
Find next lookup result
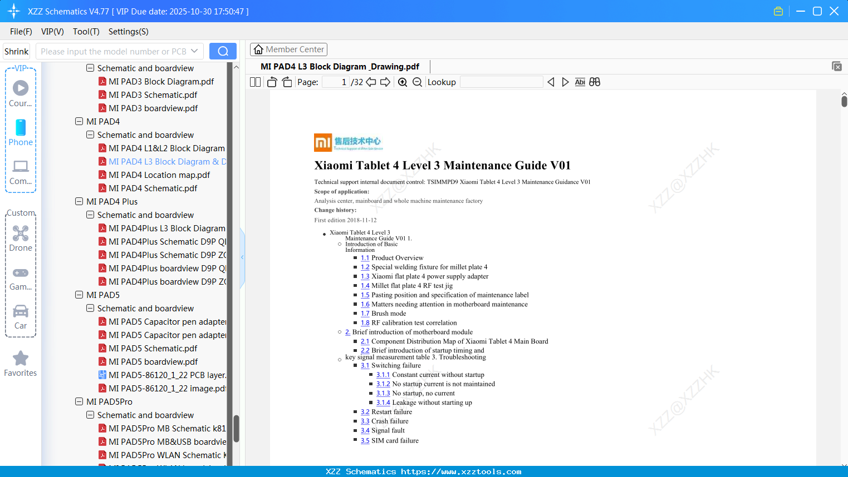(565, 82)
